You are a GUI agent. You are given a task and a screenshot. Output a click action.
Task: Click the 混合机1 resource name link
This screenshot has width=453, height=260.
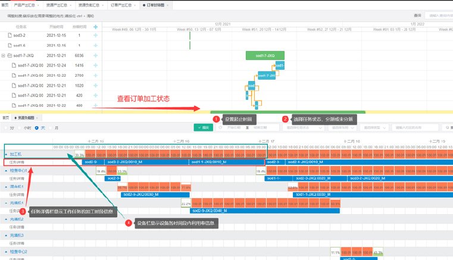point(17,187)
